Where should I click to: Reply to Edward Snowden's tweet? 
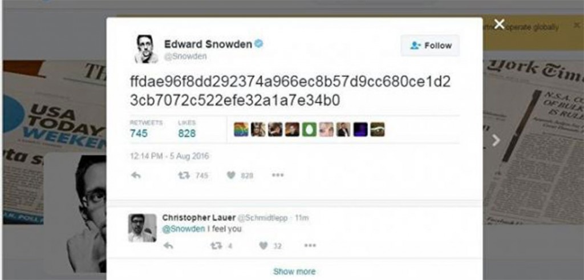tap(136, 175)
